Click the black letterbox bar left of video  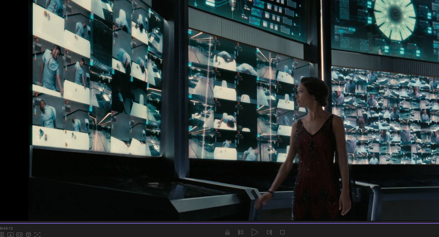[x=13, y=110]
